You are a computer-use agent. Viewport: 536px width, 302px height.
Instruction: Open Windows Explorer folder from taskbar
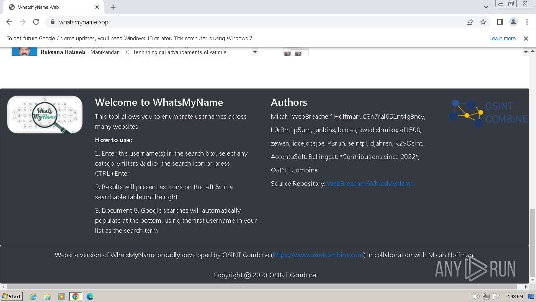pos(47,297)
